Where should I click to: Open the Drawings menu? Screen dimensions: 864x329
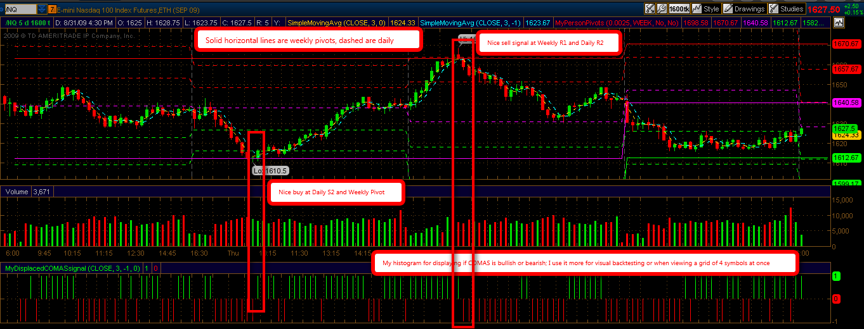(750, 9)
